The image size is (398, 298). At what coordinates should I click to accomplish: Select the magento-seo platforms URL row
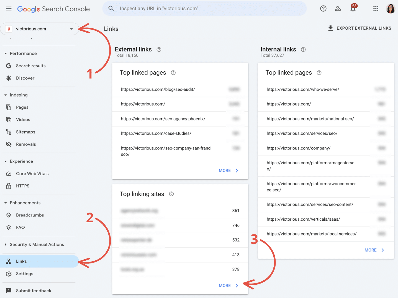[x=326, y=166]
